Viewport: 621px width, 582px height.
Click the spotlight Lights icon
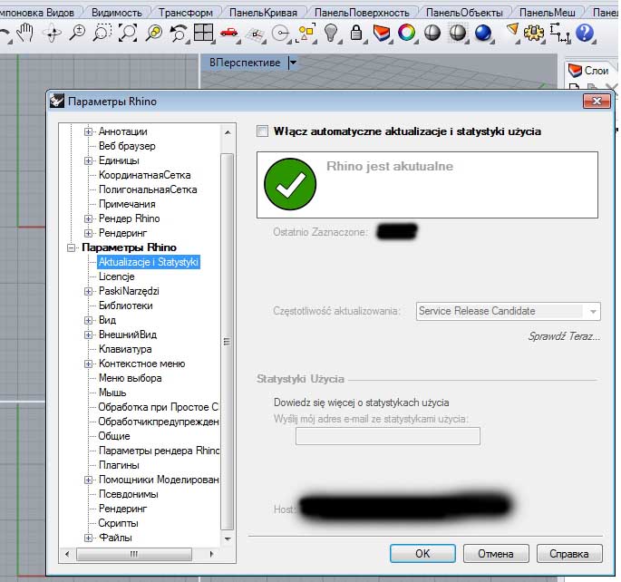(x=512, y=32)
